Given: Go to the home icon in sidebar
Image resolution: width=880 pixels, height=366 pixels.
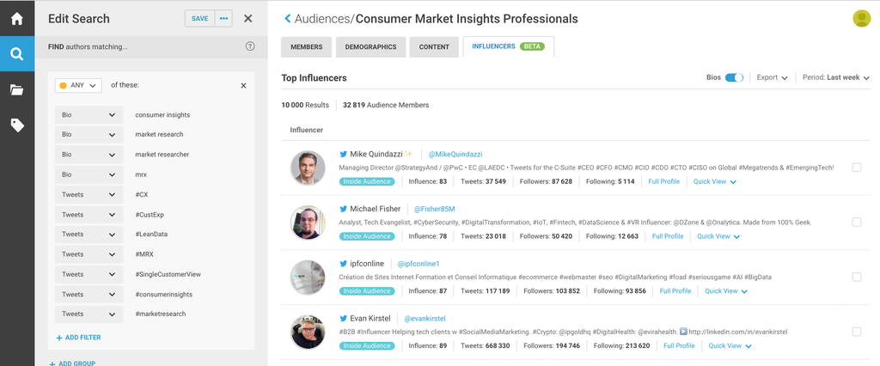Looking at the screenshot, I should 16,18.
